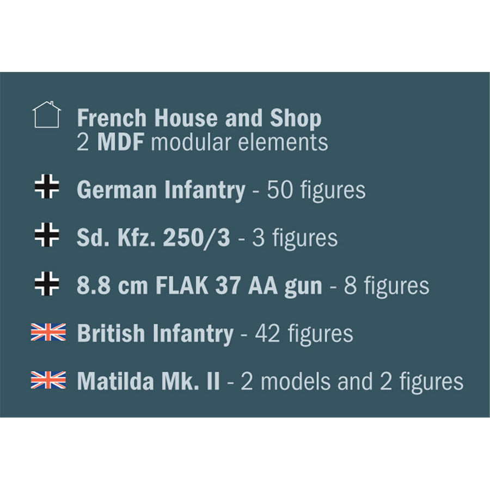
Task: Click the 50 figures text
Action: pos(316,190)
